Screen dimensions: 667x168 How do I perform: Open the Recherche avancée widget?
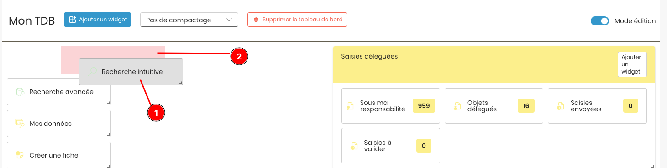click(x=59, y=92)
